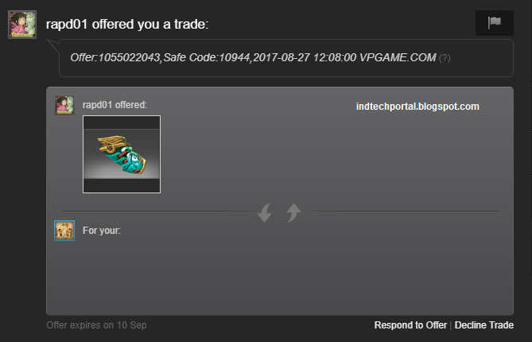
Task: Click the trade message containing Safe Code 10944
Action: pos(286,58)
